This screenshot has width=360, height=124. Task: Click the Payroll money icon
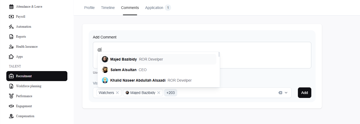[x=11, y=17]
